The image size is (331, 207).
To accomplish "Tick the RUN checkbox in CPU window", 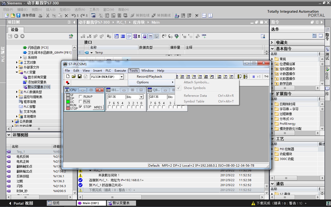I will [x=80, y=102].
